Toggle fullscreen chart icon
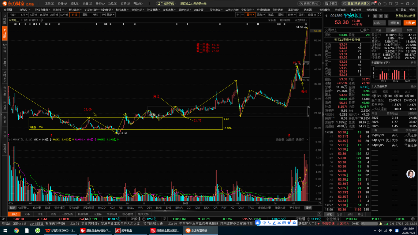This screenshot has width=418, height=235. [x=319, y=15]
